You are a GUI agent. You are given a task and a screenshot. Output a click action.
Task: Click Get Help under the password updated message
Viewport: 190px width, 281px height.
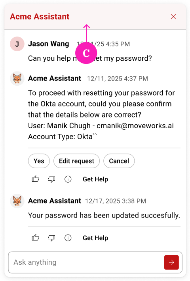(x=95, y=238)
